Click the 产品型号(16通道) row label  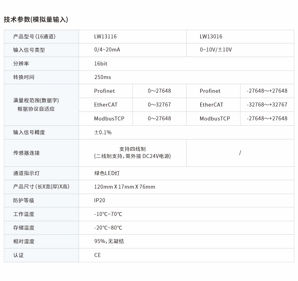[34, 36]
